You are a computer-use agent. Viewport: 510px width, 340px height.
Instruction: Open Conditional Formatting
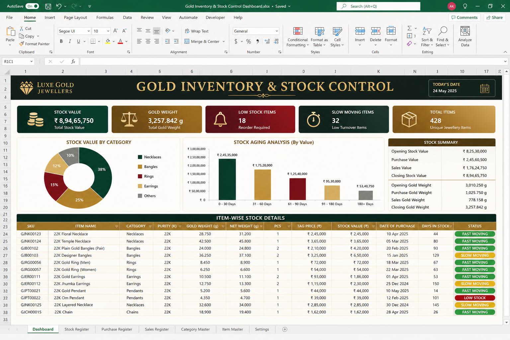pyautogui.click(x=298, y=37)
